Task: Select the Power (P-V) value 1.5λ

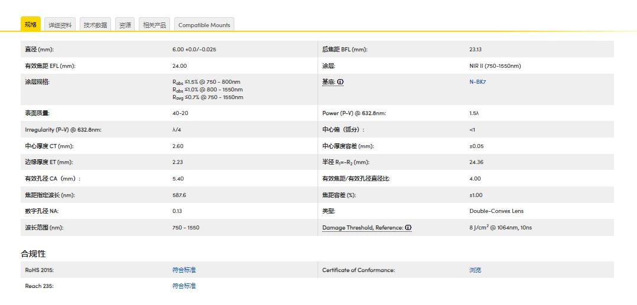Action: 474,113
